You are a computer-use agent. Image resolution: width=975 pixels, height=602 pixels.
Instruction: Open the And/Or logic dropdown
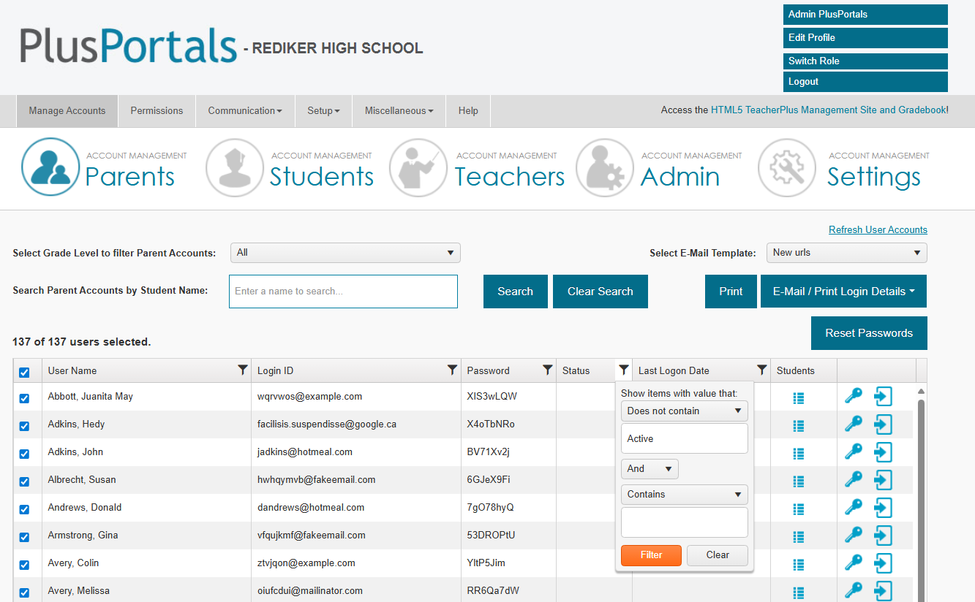[650, 469]
